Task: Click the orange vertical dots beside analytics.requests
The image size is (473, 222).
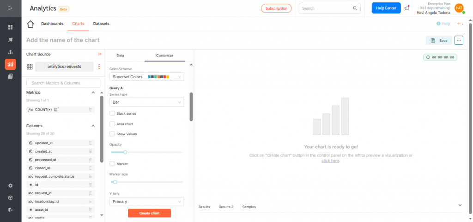Action: 98,67
